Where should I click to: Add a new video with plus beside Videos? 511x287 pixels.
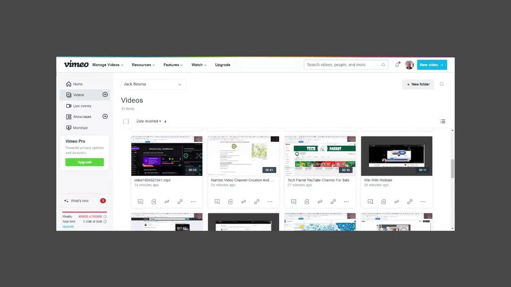tap(105, 94)
